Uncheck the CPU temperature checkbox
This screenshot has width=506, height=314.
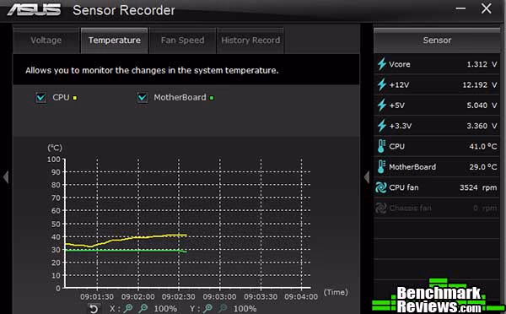[41, 97]
